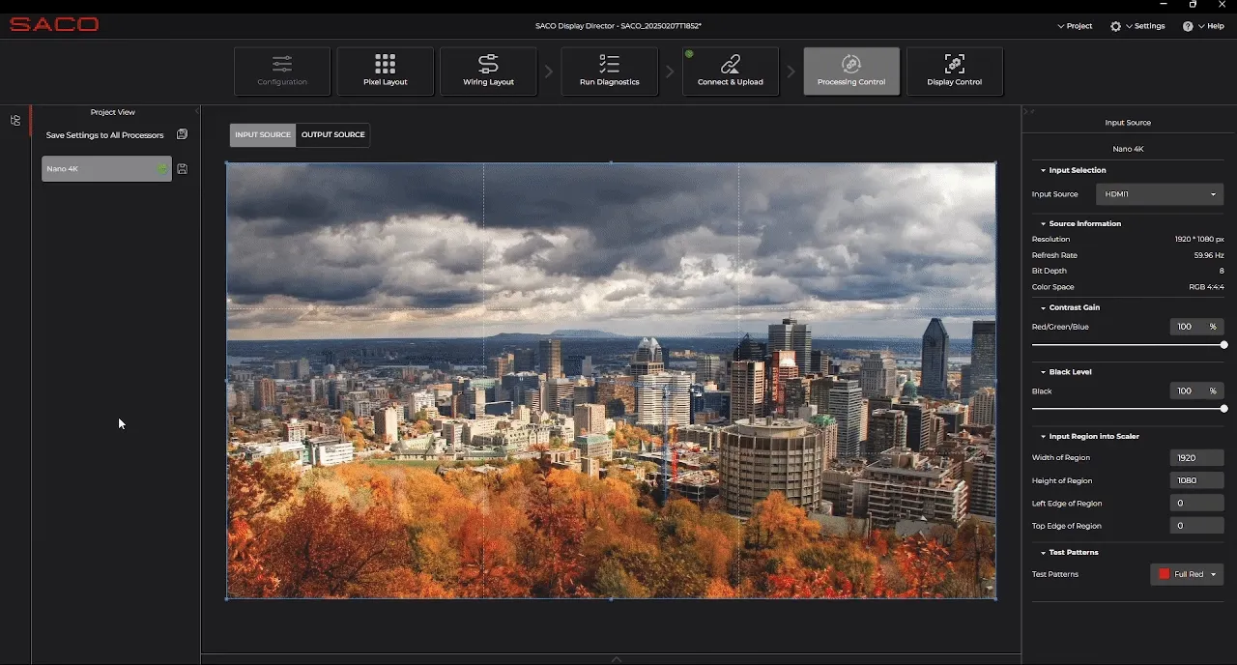Click save icon beside Nano 4K

pos(183,169)
